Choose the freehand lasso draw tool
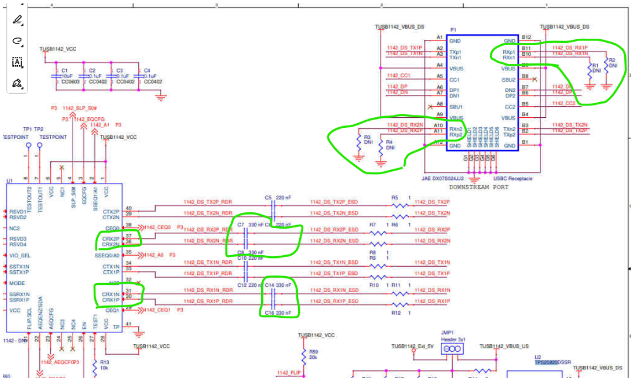Screen dimensions: 633x384 pyautogui.click(x=16, y=41)
